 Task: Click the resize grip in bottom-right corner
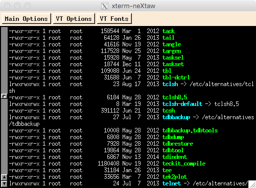252,184
